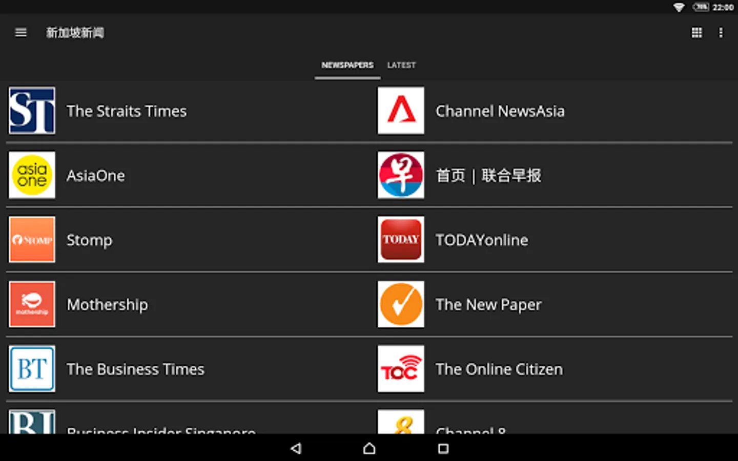
Task: Open The Business Times text label
Action: 135,369
